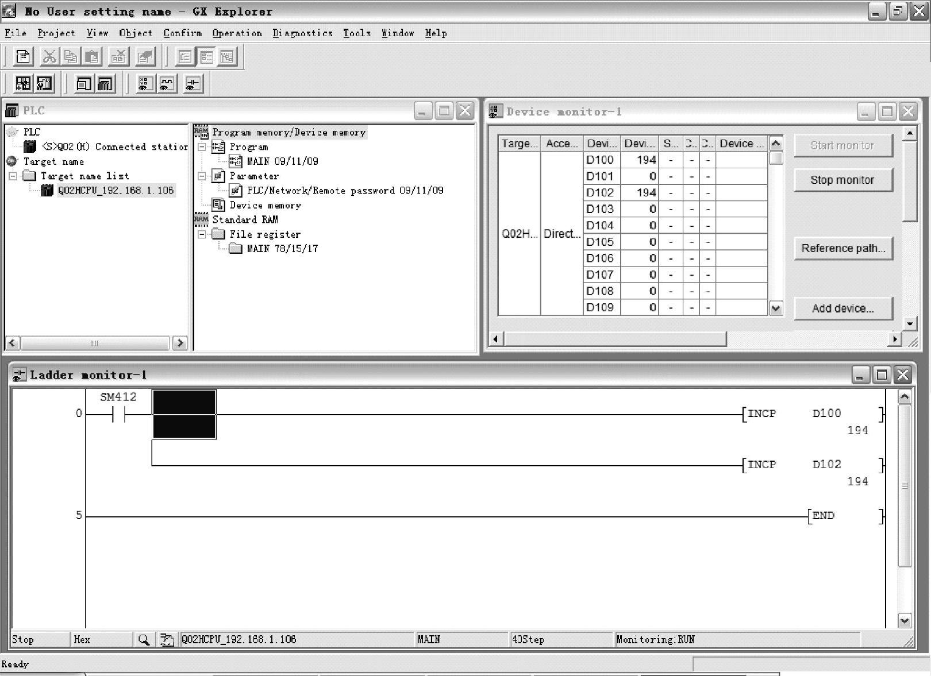
Task: Click the Ladder monitor-1 window title icon
Action: coord(20,375)
